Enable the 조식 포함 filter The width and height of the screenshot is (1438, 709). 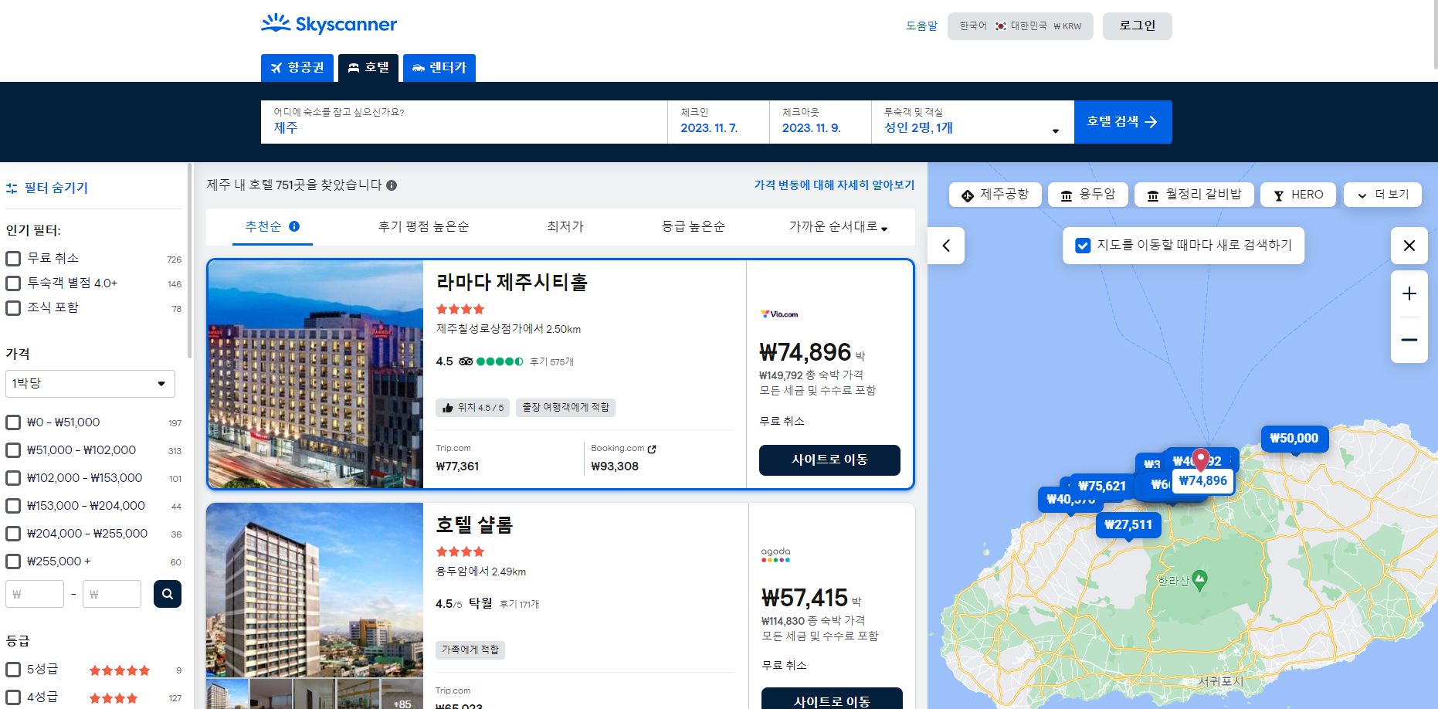13,308
